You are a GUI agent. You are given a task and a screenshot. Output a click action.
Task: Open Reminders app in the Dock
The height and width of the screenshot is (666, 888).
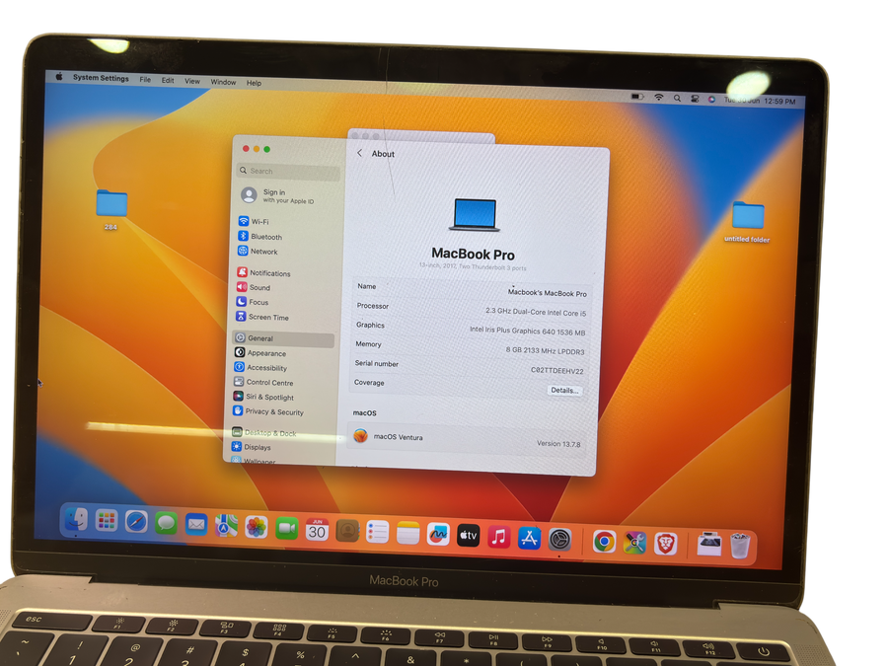coord(377,532)
